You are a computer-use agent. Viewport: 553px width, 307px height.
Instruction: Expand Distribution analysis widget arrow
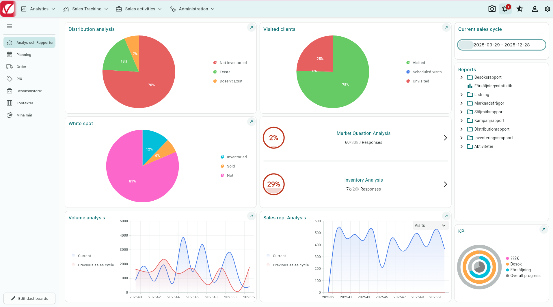tap(251, 27)
